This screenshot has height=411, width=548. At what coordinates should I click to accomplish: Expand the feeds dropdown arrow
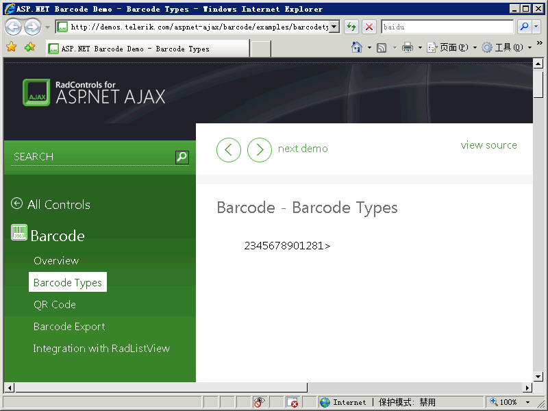[x=395, y=47]
